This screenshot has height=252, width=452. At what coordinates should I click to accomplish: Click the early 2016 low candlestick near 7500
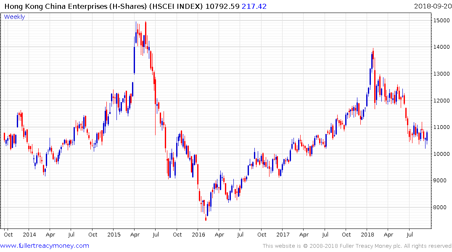pos(206,218)
